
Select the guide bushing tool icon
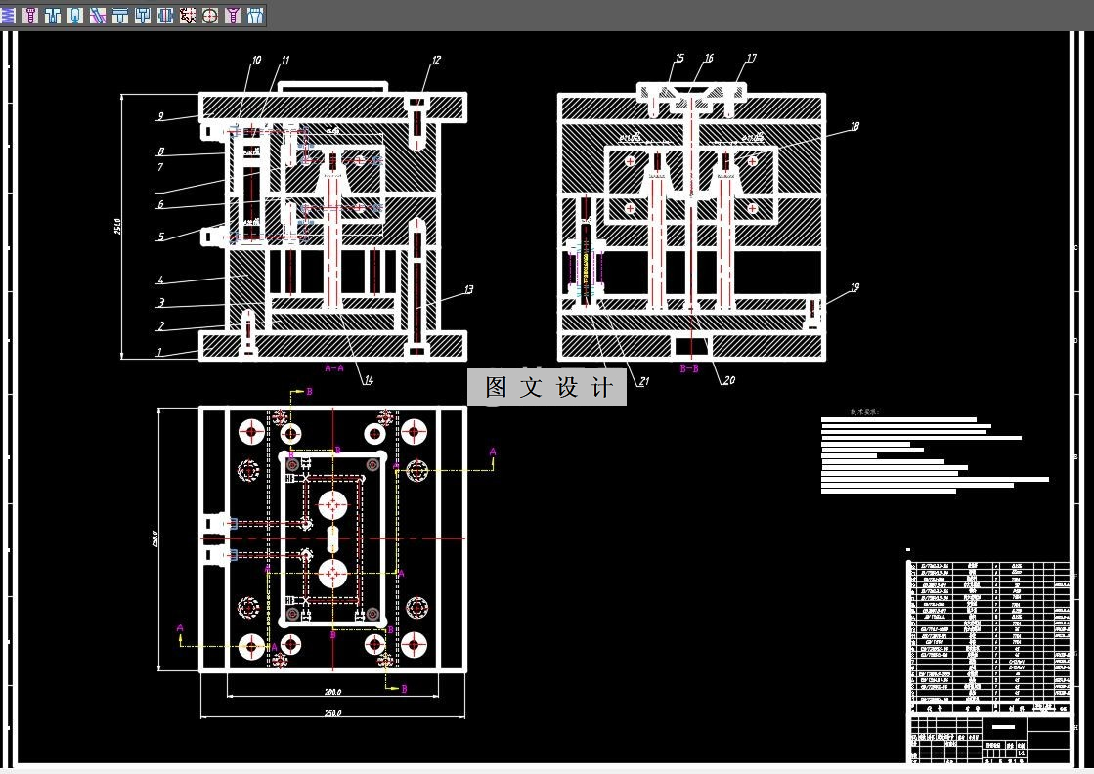coord(165,16)
